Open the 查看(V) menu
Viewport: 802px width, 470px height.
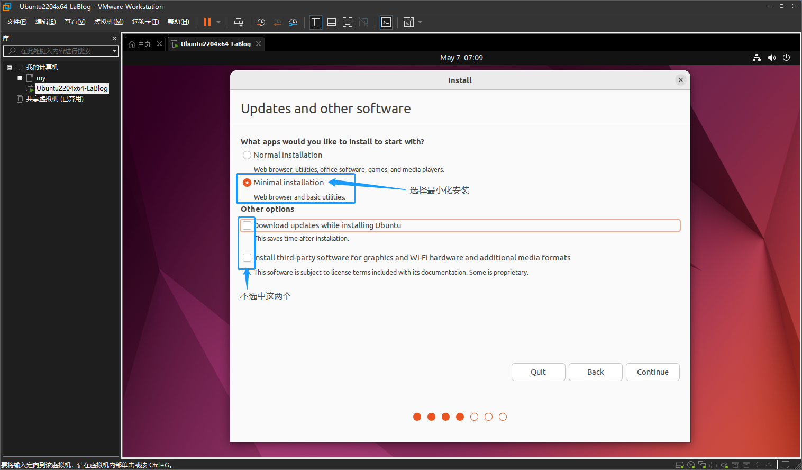[75, 22]
